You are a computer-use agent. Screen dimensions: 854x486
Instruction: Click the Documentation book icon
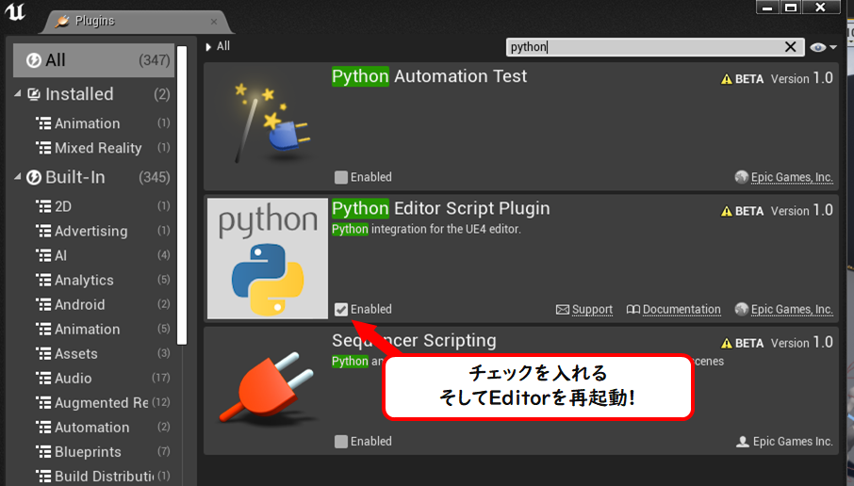(632, 310)
